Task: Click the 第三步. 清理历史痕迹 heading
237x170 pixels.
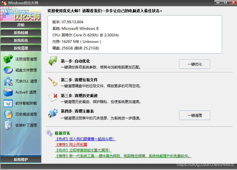Action: [79, 96]
